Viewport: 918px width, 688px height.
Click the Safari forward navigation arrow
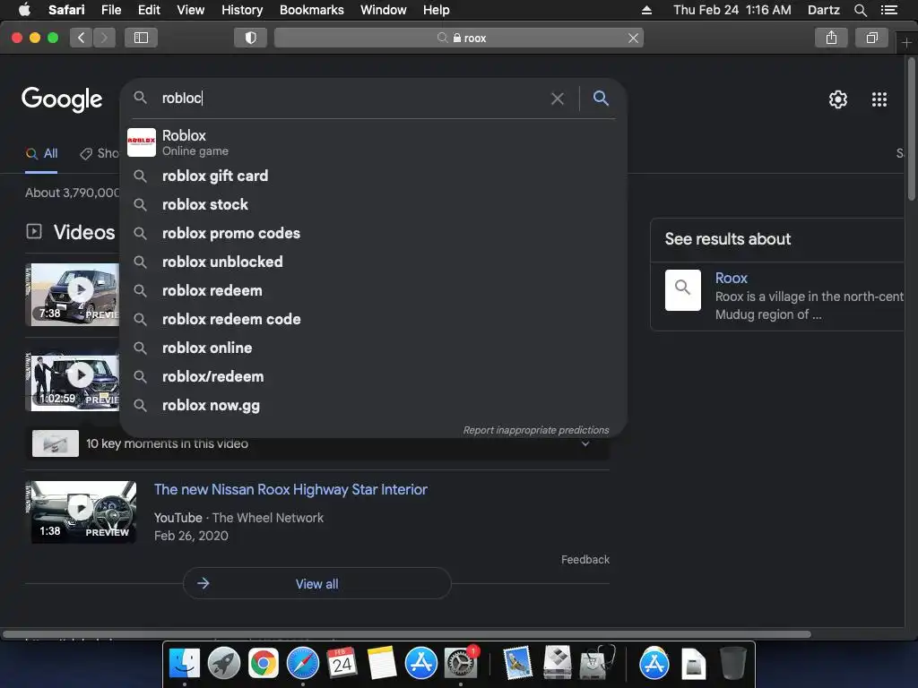coord(104,38)
